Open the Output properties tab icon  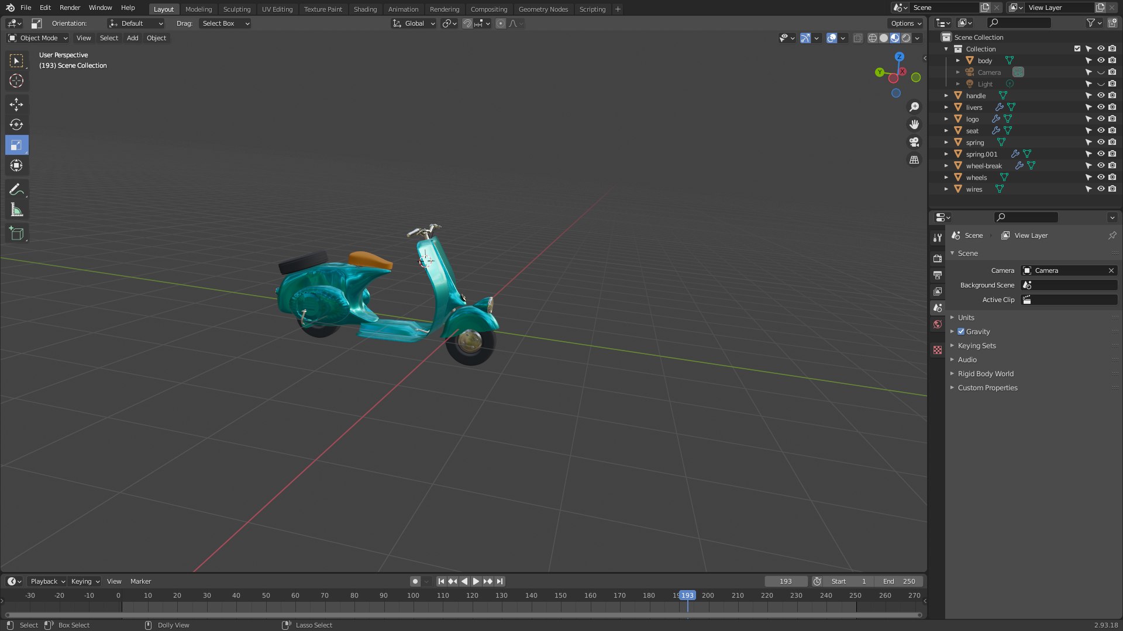[938, 275]
